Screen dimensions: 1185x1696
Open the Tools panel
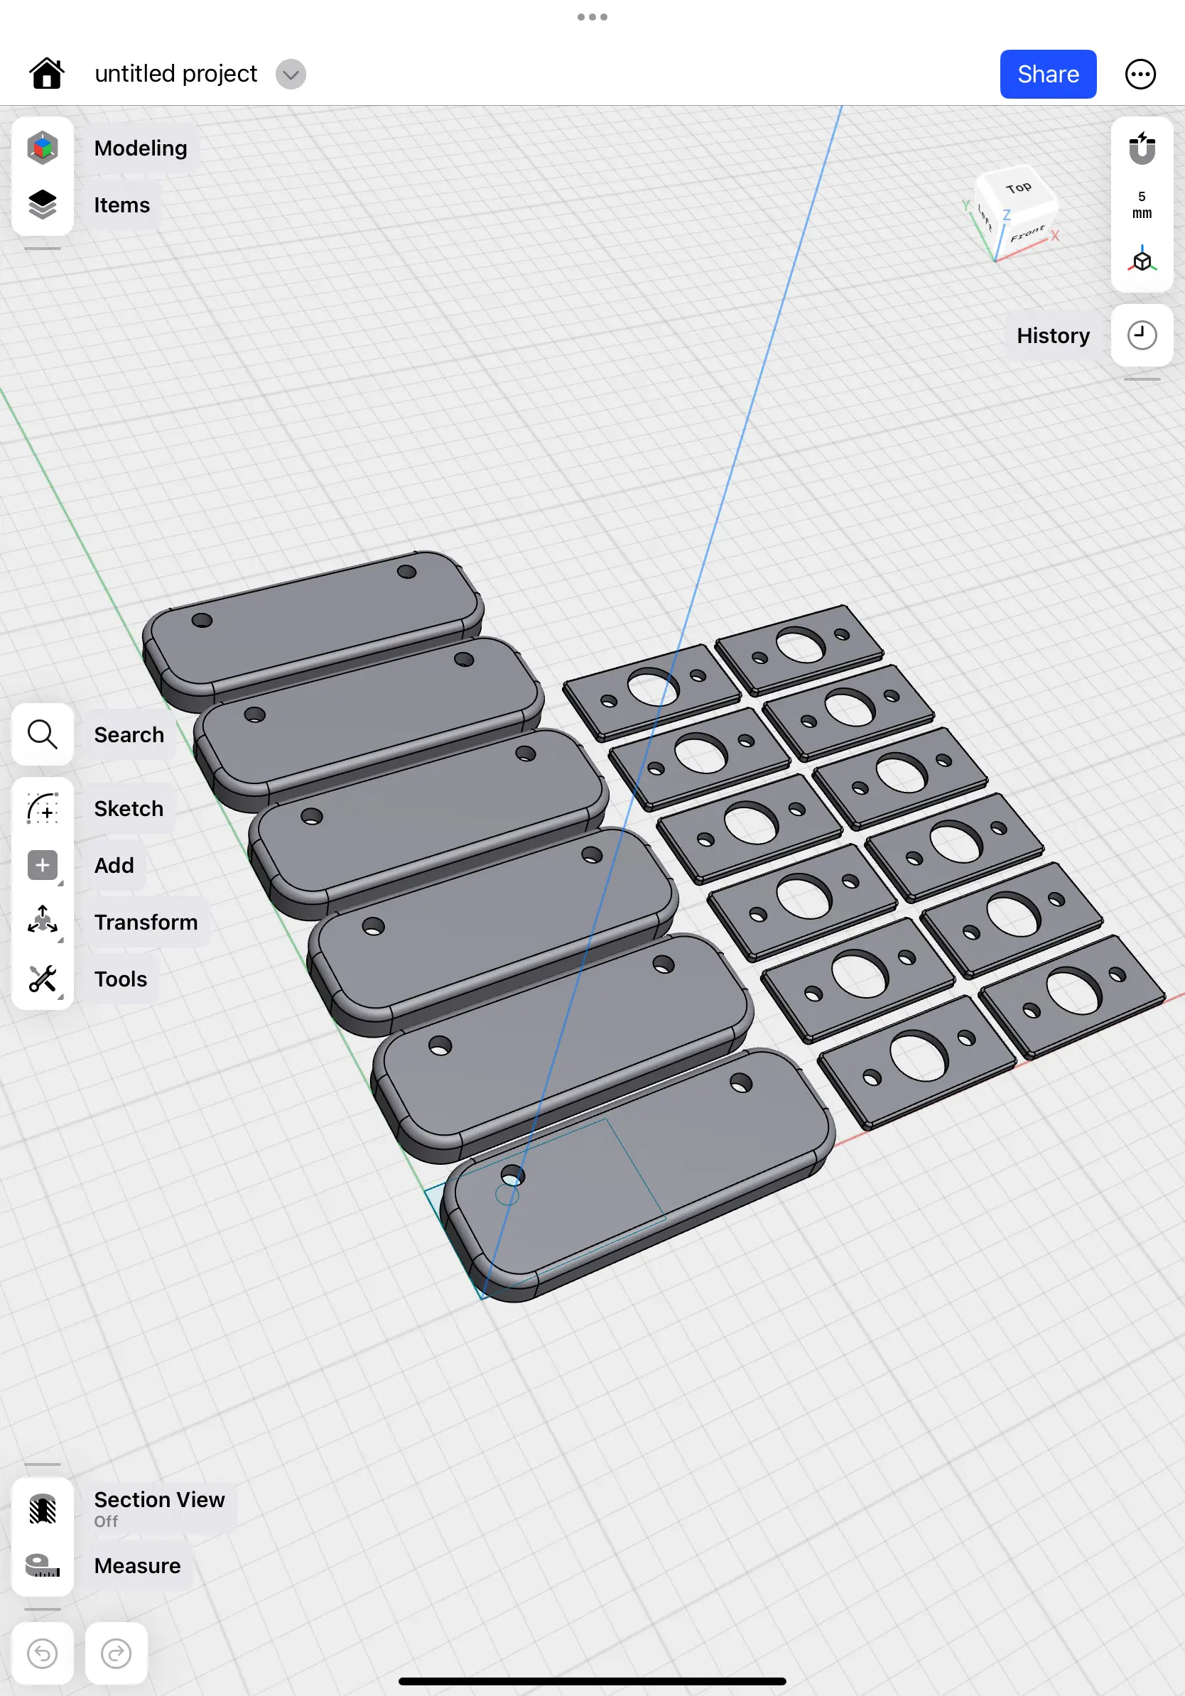coord(42,979)
